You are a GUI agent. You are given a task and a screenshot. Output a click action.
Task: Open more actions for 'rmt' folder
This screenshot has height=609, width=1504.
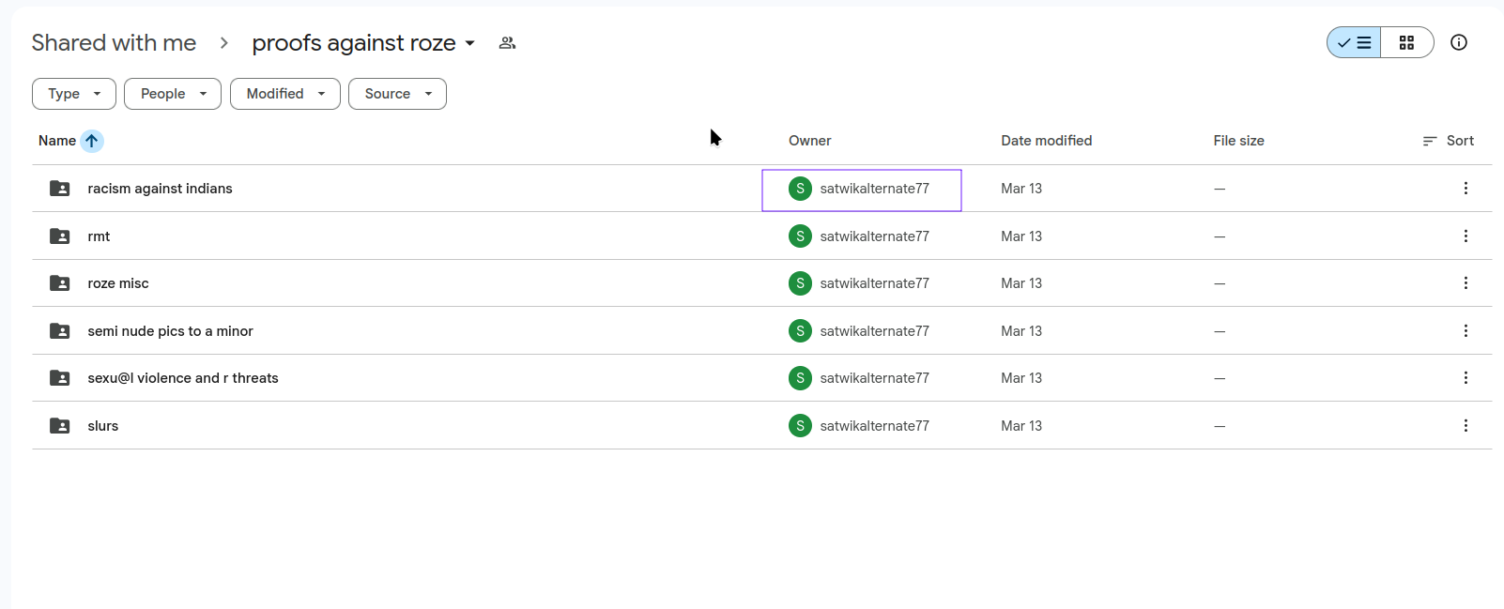1466,236
